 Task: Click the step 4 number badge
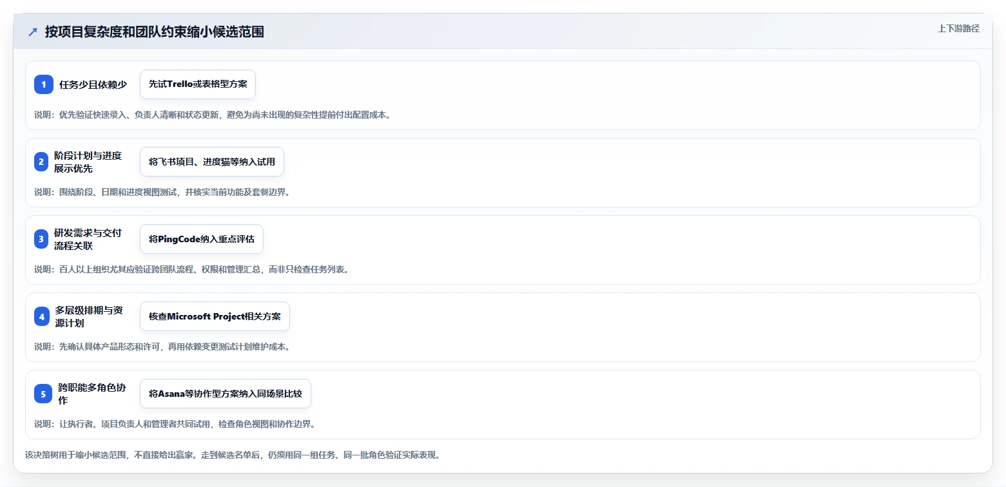click(x=42, y=316)
